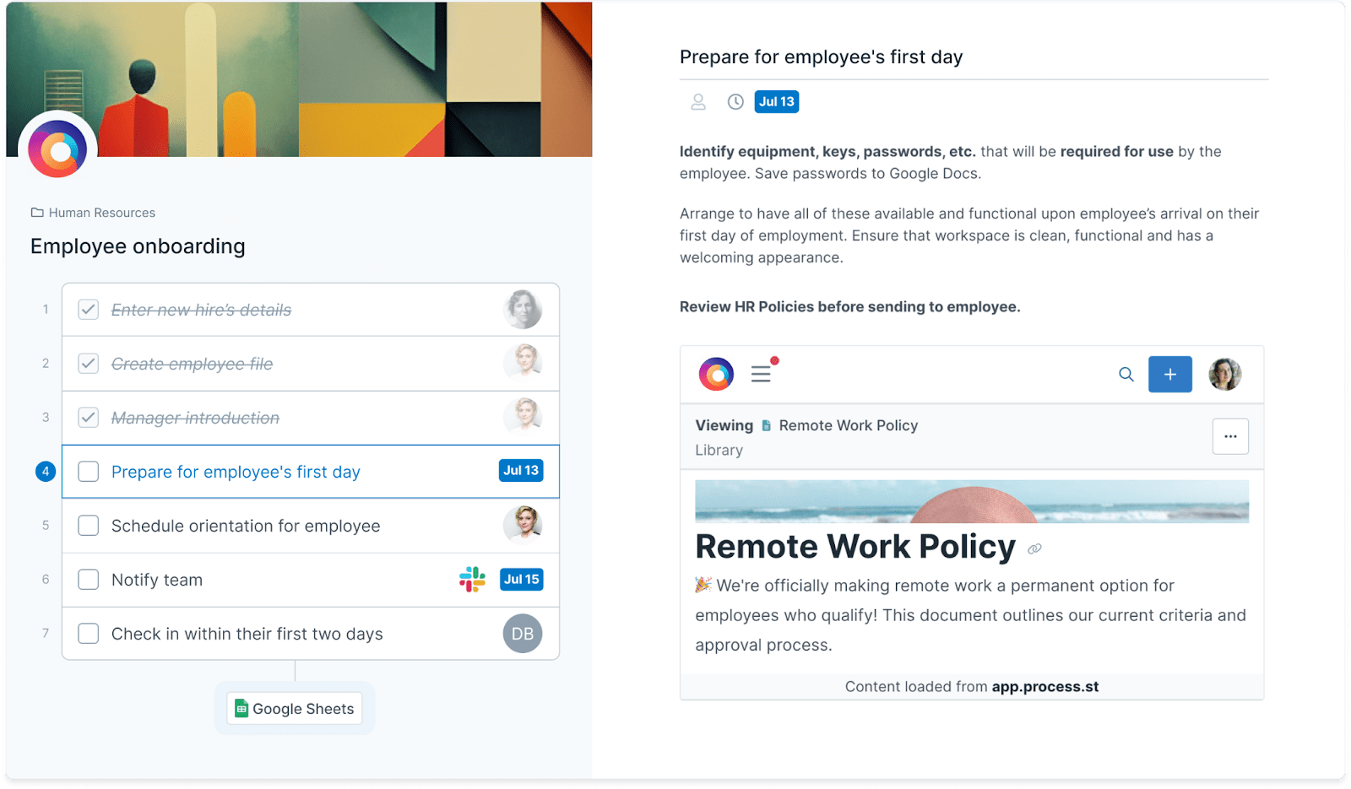This screenshot has height=789, width=1351.
Task: Open the hamburger menu with the notification dot
Action: [762, 374]
